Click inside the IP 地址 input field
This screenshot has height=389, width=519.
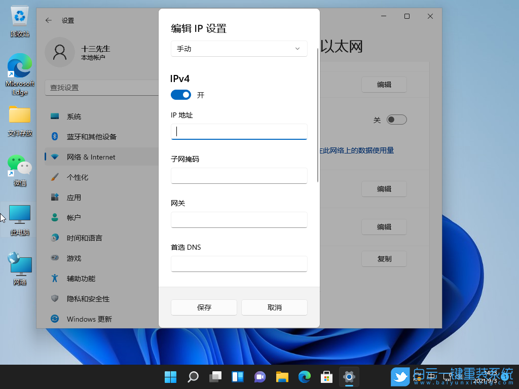pos(239,131)
